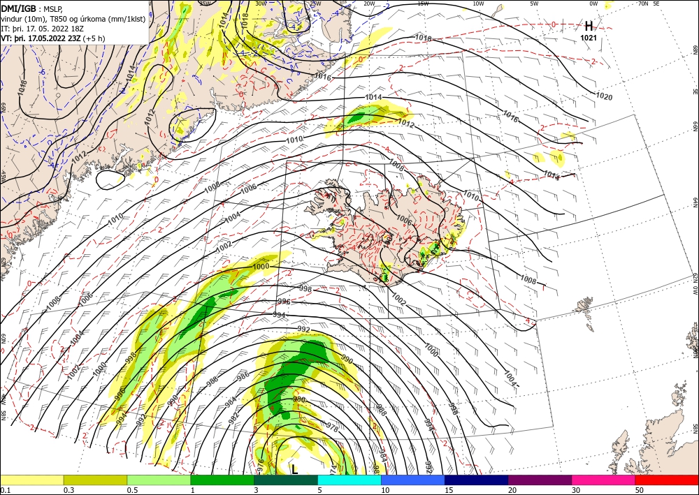Click the yellow 0.1–0.3 precipitation legend swatch
This screenshot has height=495, width=699.
[32, 480]
